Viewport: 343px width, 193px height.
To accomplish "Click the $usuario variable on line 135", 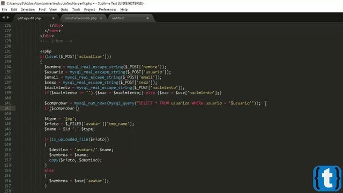I will 54,72.
